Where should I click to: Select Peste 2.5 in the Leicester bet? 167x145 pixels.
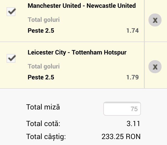41,77
